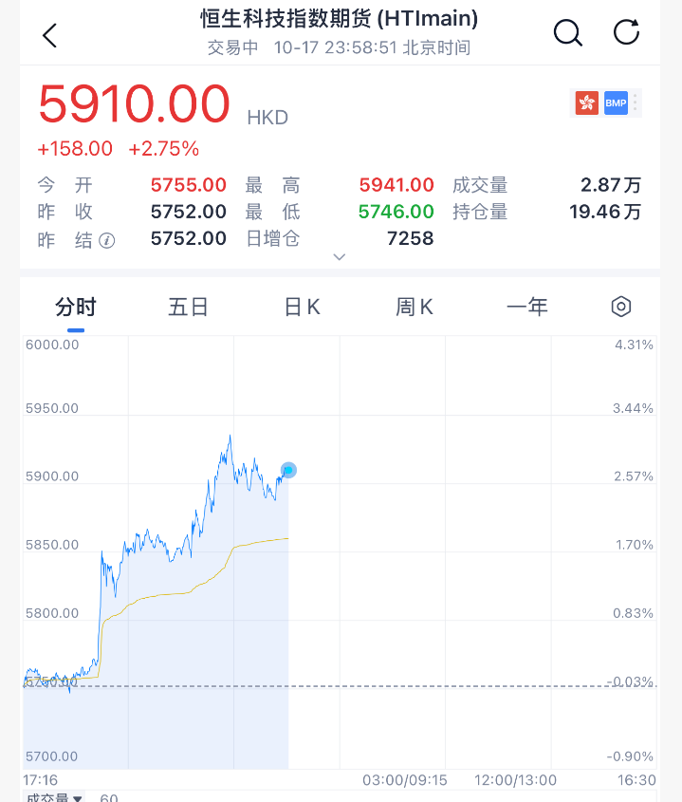Switch to the 分时 chart tab
The image size is (682, 802).
click(x=76, y=307)
